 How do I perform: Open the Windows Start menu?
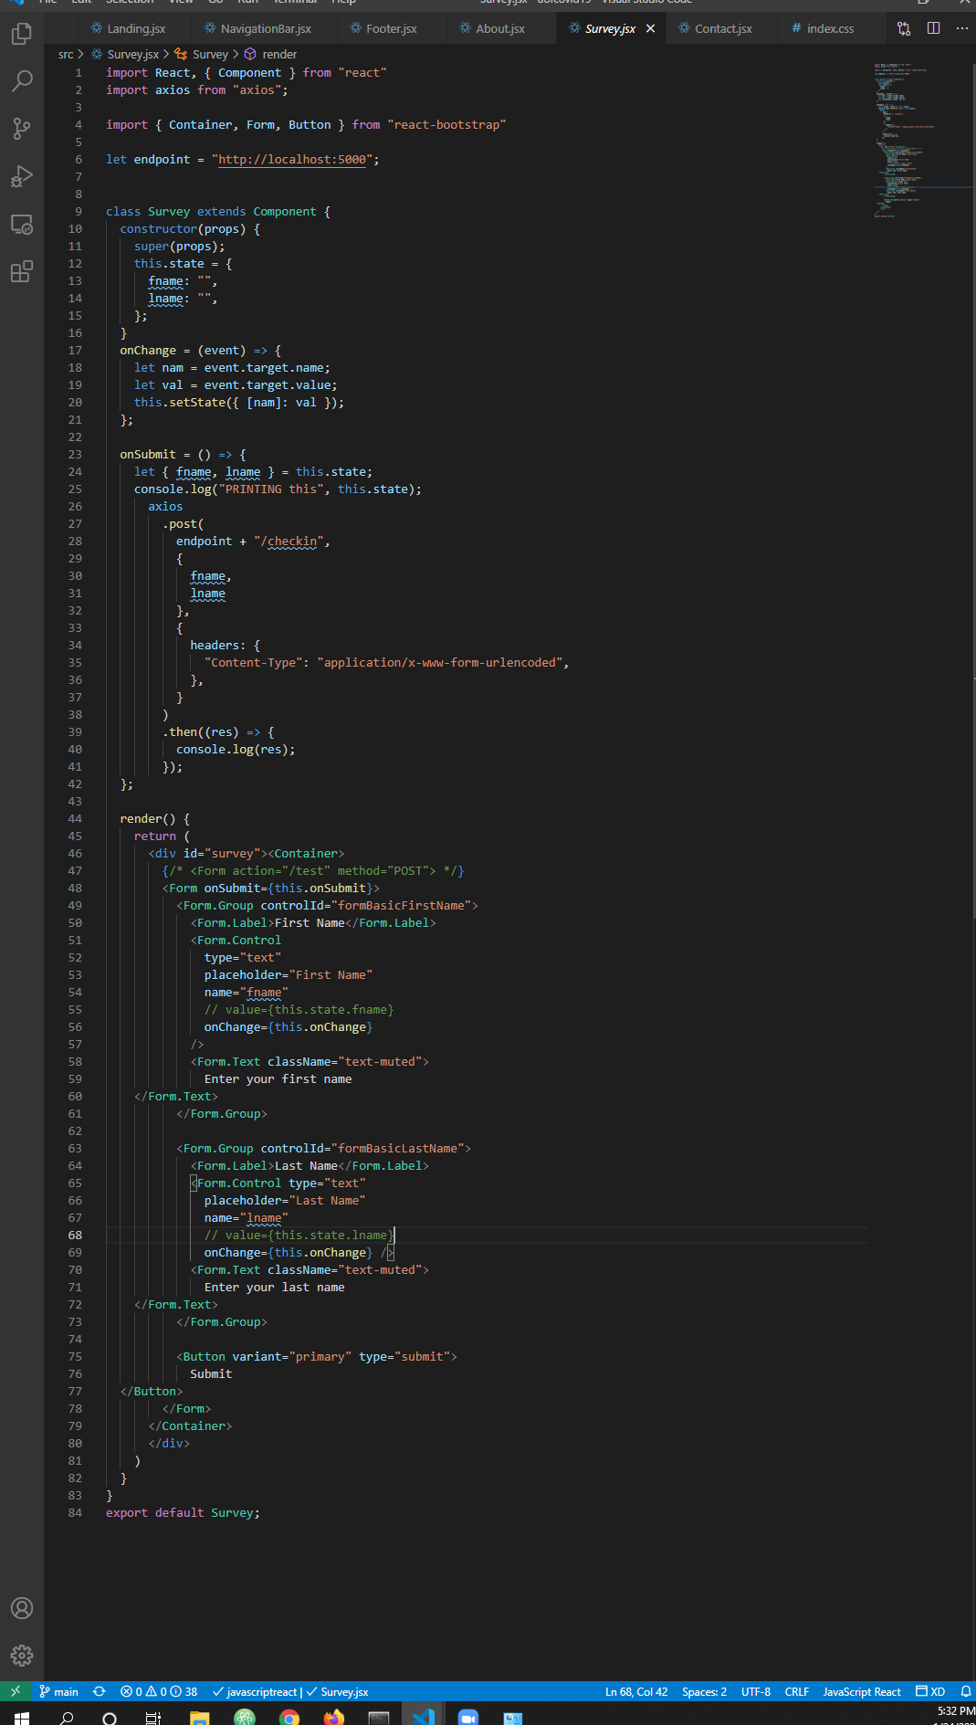(22, 1716)
